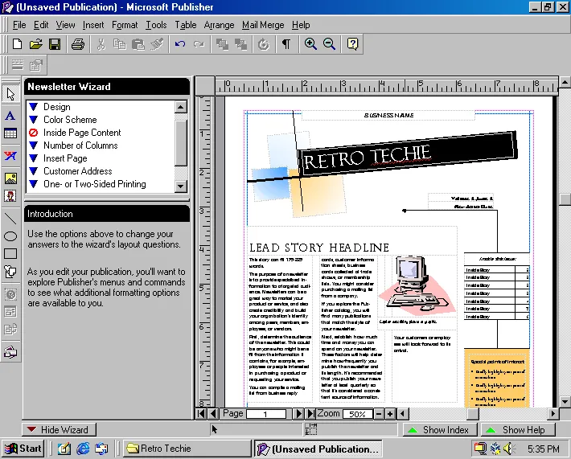Click the Open file icon
The height and width of the screenshot is (459, 571).
[x=35, y=44]
